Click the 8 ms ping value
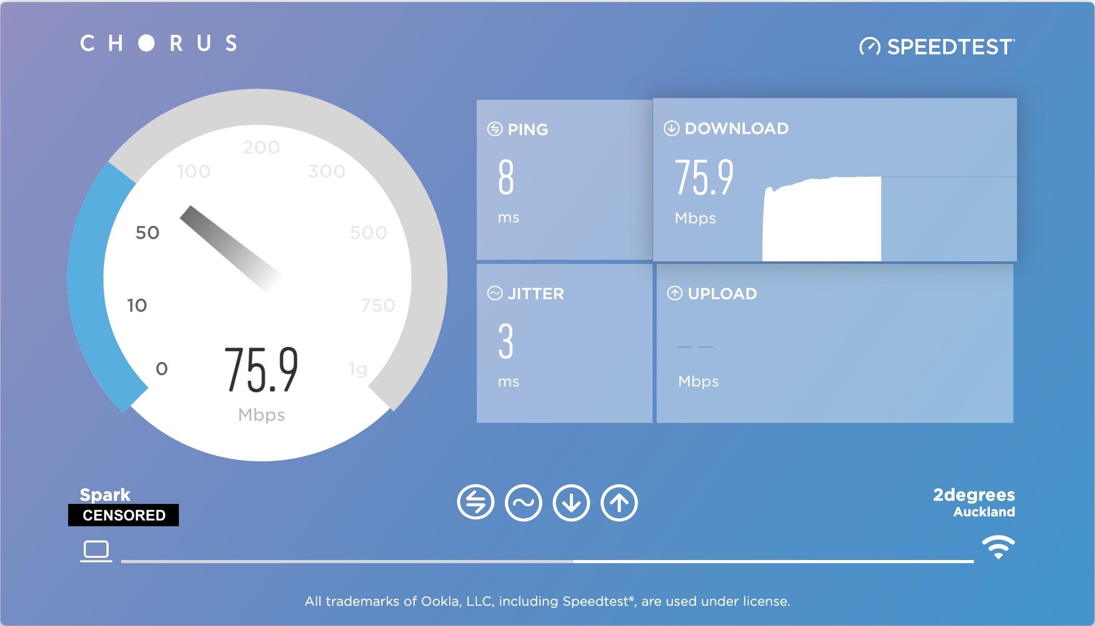 point(506,178)
